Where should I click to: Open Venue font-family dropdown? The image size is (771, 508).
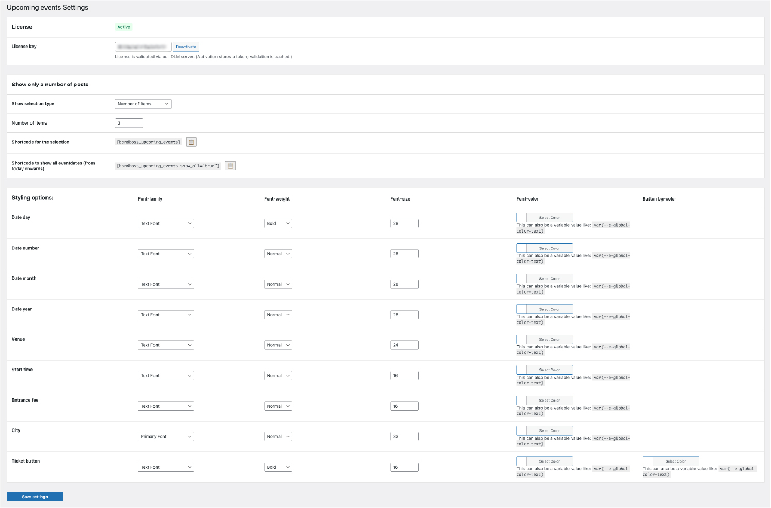(166, 345)
